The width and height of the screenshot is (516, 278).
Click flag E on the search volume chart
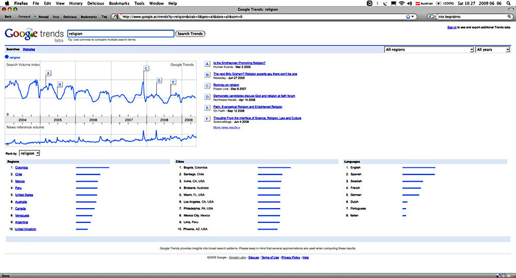click(173, 82)
